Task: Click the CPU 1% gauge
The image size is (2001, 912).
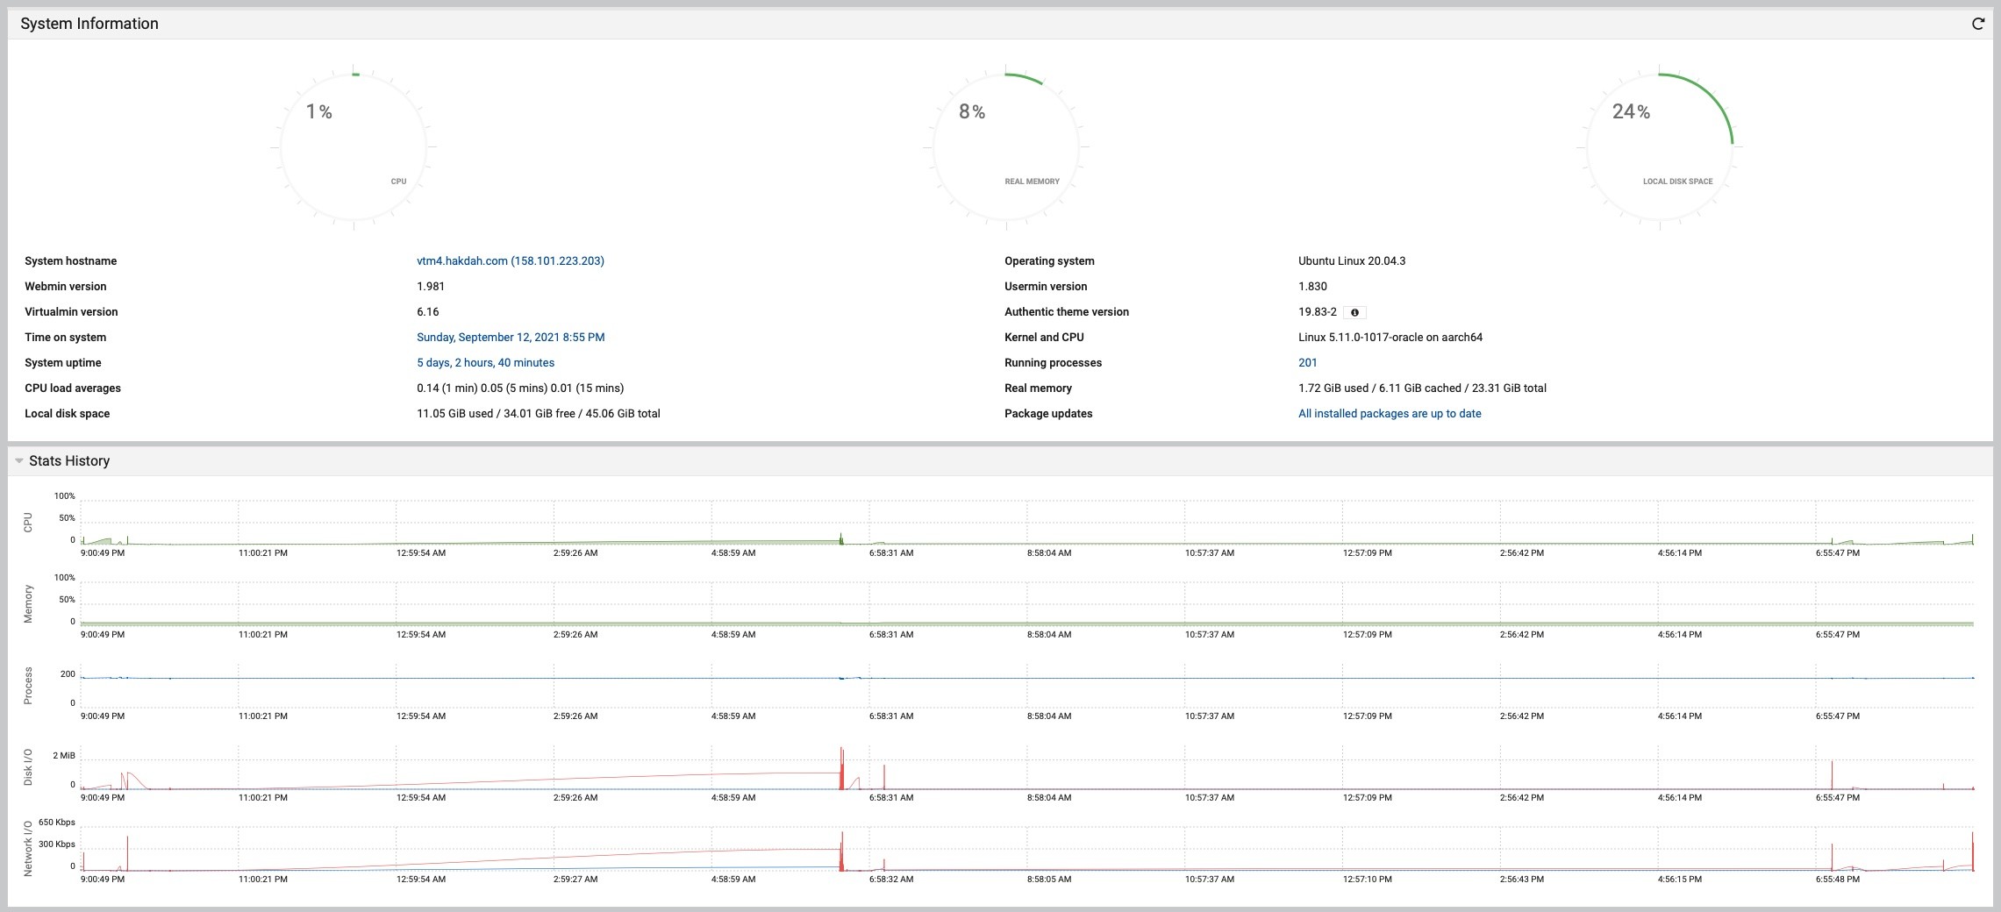Action: click(x=354, y=147)
